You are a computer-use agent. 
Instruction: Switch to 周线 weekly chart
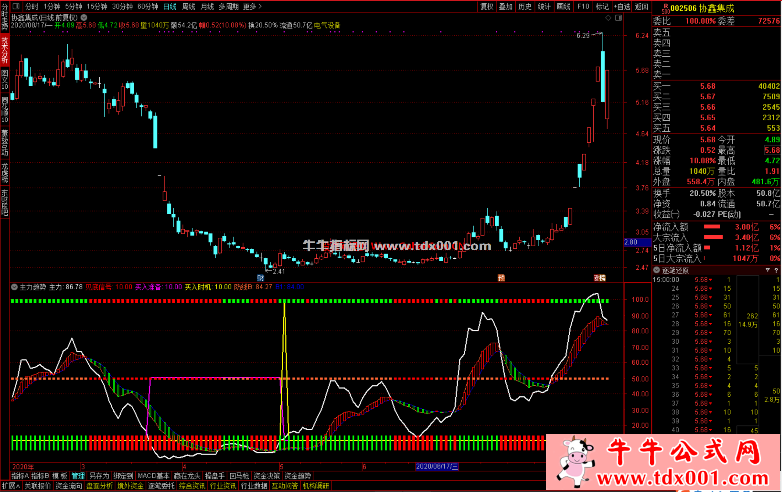click(189, 7)
